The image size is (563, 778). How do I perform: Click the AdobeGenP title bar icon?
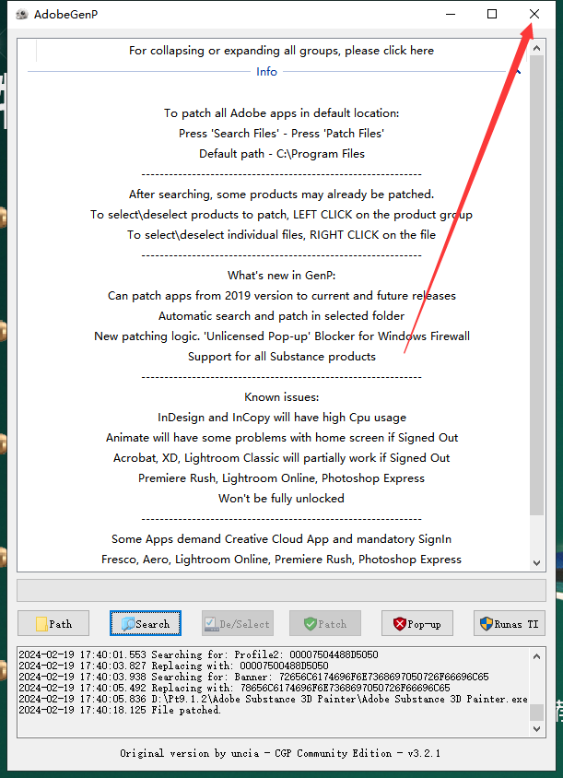21,15
